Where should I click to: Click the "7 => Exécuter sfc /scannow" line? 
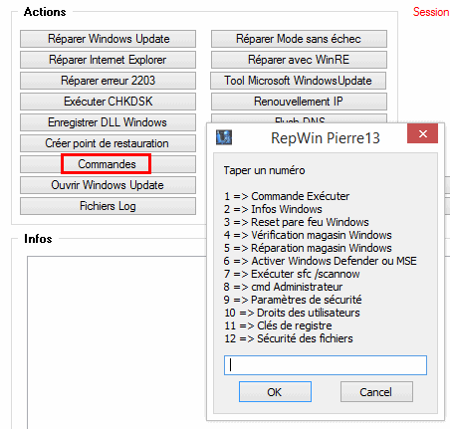[x=292, y=274]
